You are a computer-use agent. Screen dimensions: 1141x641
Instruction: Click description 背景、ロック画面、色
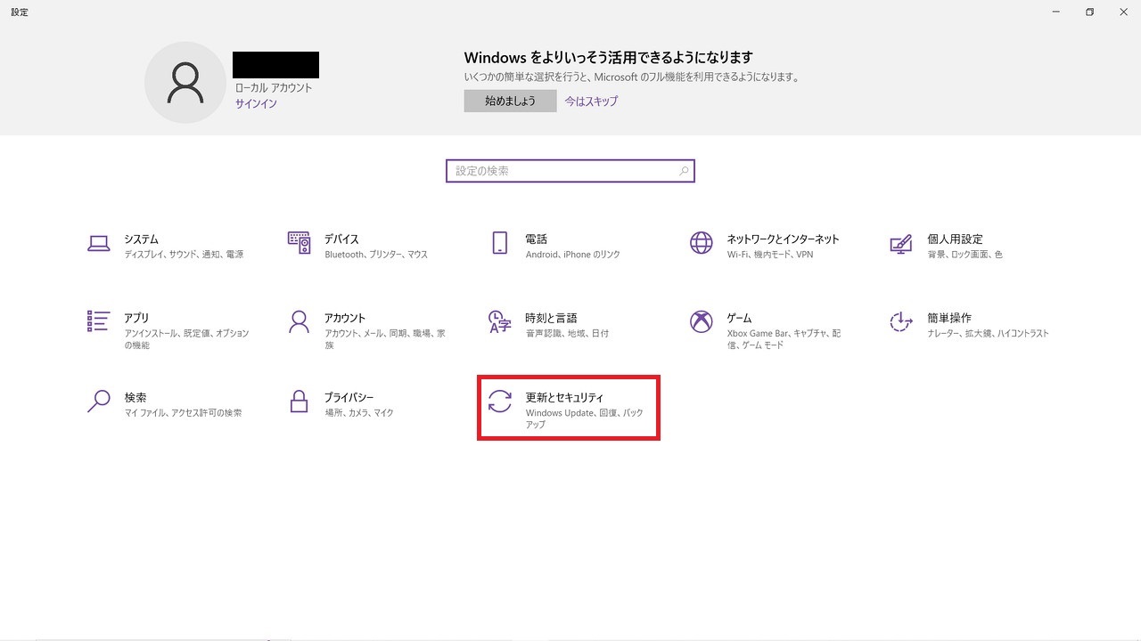965,255
